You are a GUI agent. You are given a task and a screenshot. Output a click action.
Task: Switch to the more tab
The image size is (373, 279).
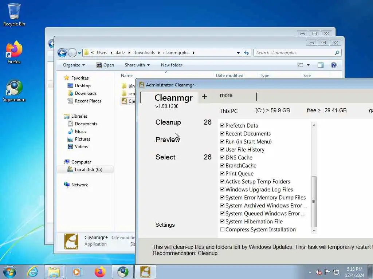226,95
